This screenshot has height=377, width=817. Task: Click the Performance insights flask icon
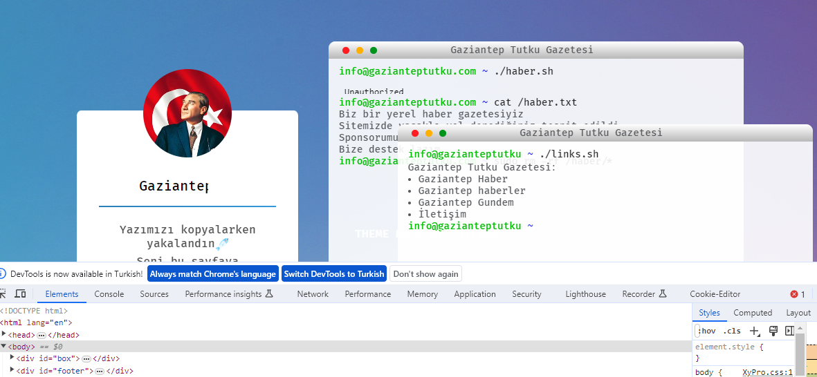pos(269,294)
